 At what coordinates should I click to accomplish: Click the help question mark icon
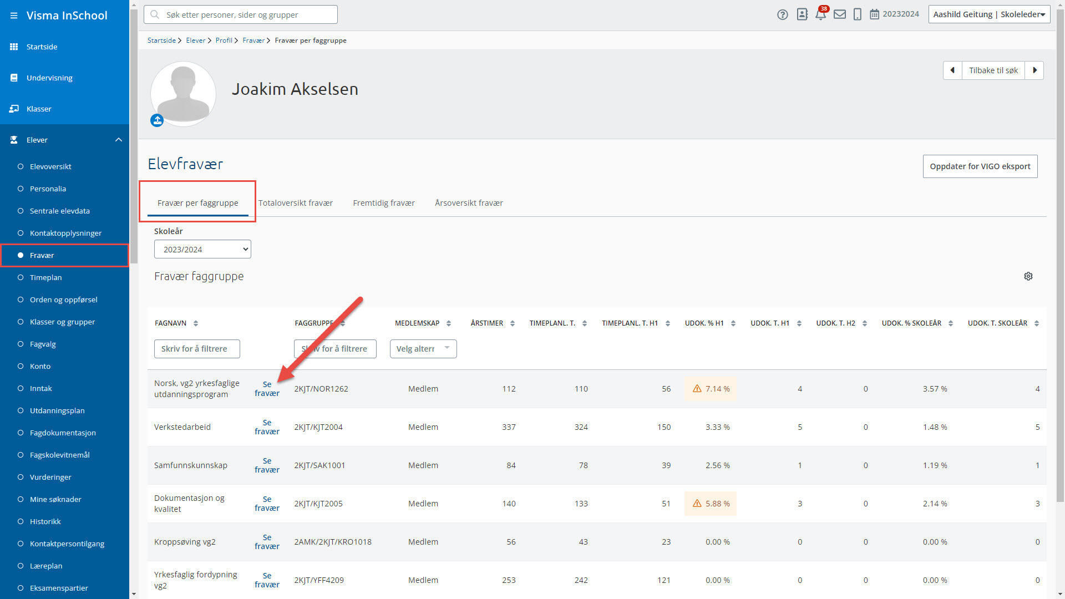[782, 14]
